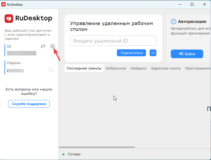
Task: Go to the Адресная книга tab
Action: tap(165, 68)
